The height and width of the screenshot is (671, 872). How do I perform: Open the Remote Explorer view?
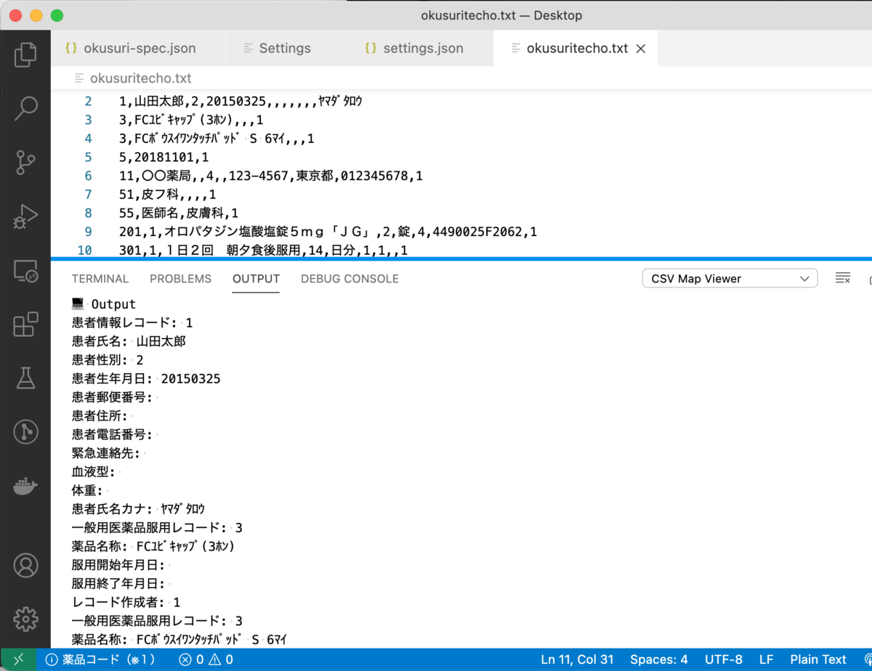(25, 271)
